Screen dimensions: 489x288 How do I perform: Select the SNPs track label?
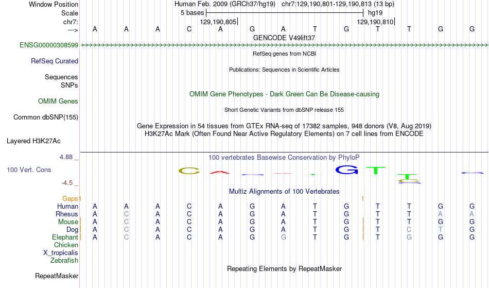69,85
